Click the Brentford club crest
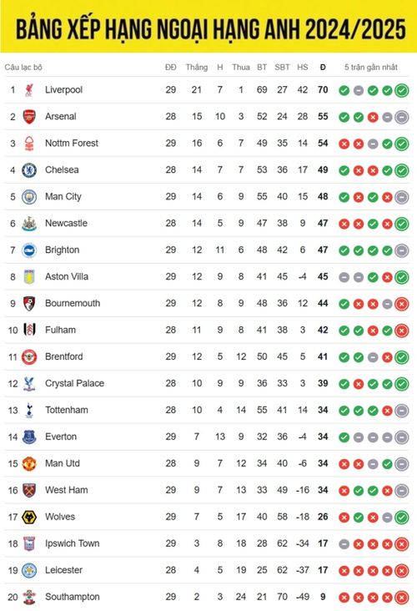Screen dimensions: 417x611 [29, 357]
